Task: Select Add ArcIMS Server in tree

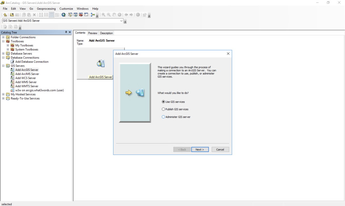Action: pos(27,74)
